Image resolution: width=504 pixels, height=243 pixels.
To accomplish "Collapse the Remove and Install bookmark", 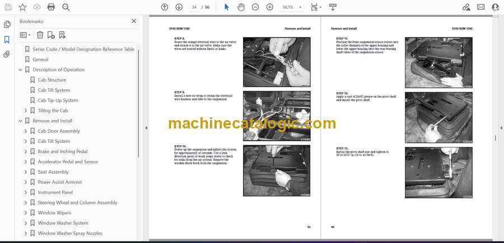I will (21, 121).
